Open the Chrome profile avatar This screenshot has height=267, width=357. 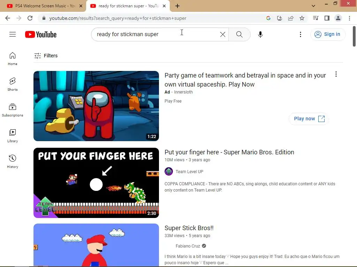point(338,18)
